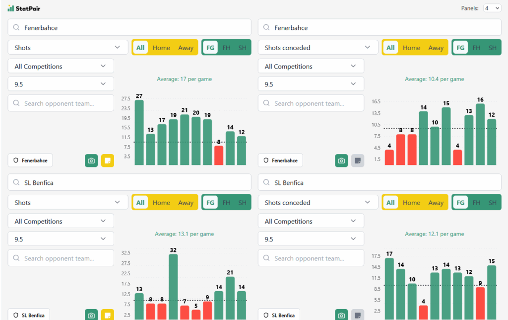The image size is (508, 320).
Task: Select FG period in Fenerbahce Shots panel
Action: [x=210, y=48]
